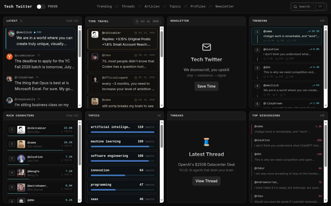
Task: Click the like icon on @sama trending post
Action: pyautogui.click(x=265, y=41)
